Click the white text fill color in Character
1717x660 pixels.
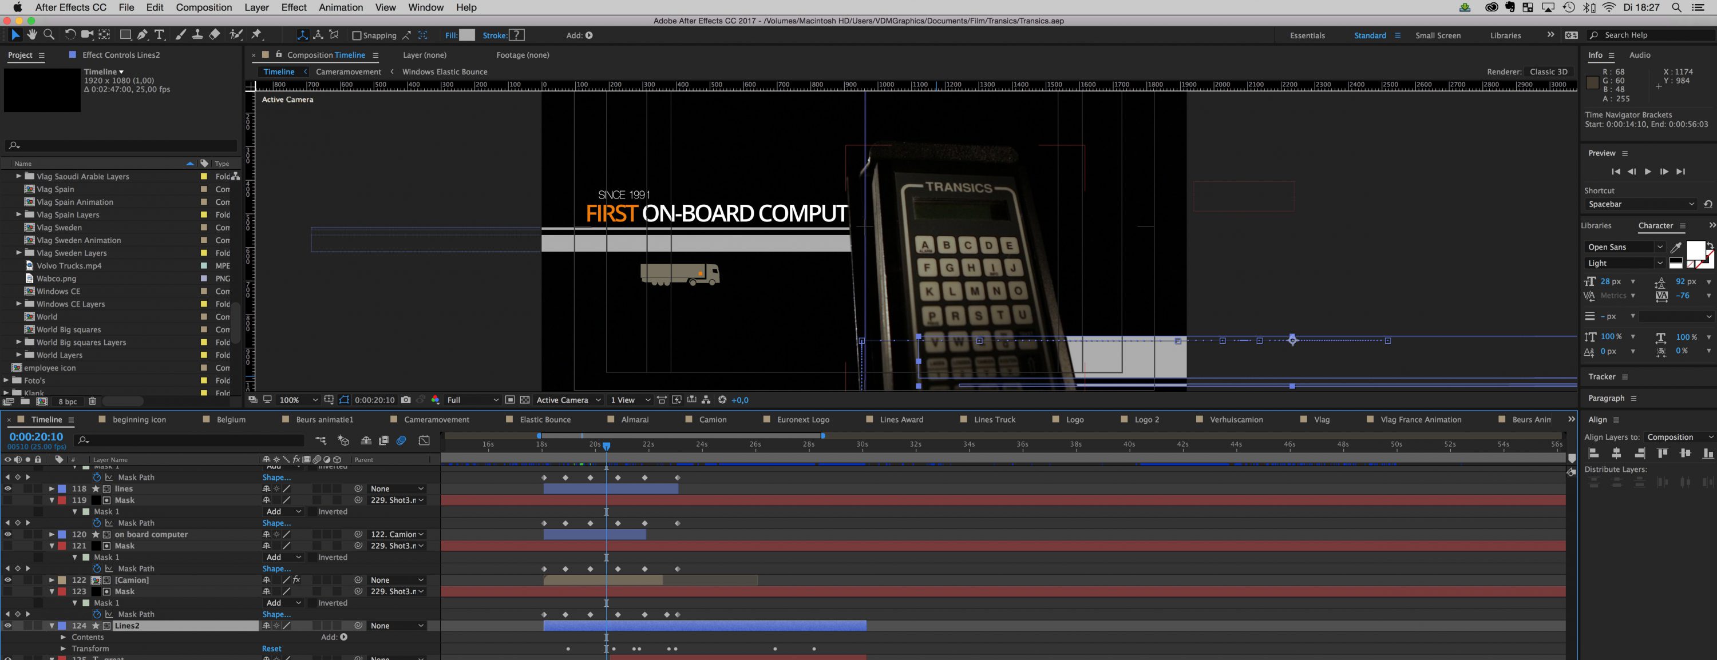click(x=1695, y=251)
